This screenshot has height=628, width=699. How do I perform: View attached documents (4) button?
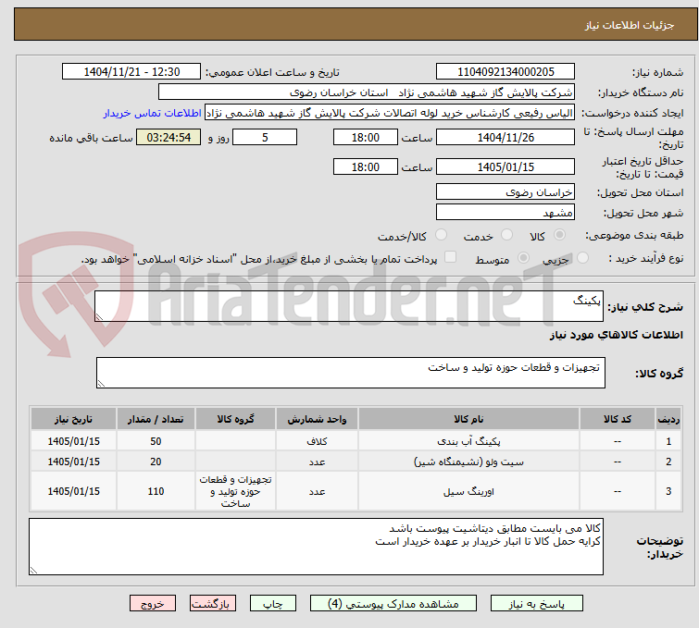[393, 604]
